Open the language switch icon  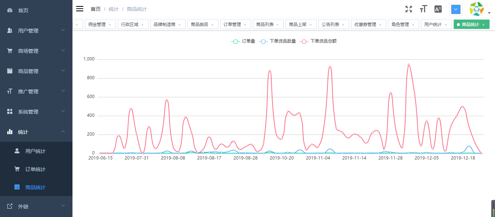tap(438, 9)
